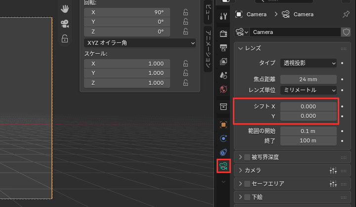Viewport: 356px width, 207px height.
Task: Edit Camera data name field
Action: click(295, 32)
